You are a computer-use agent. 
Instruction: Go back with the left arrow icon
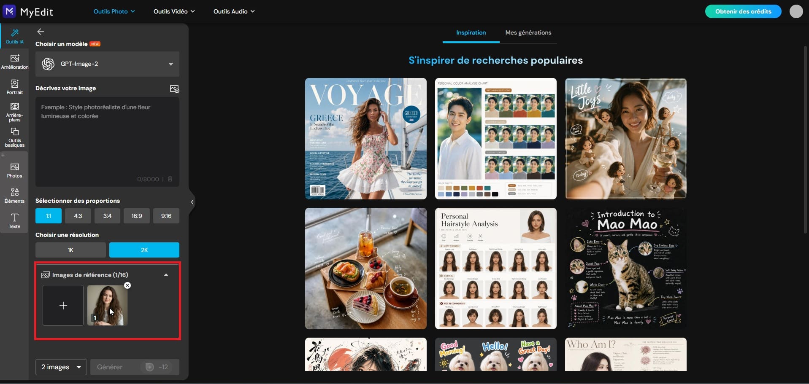pyautogui.click(x=41, y=32)
